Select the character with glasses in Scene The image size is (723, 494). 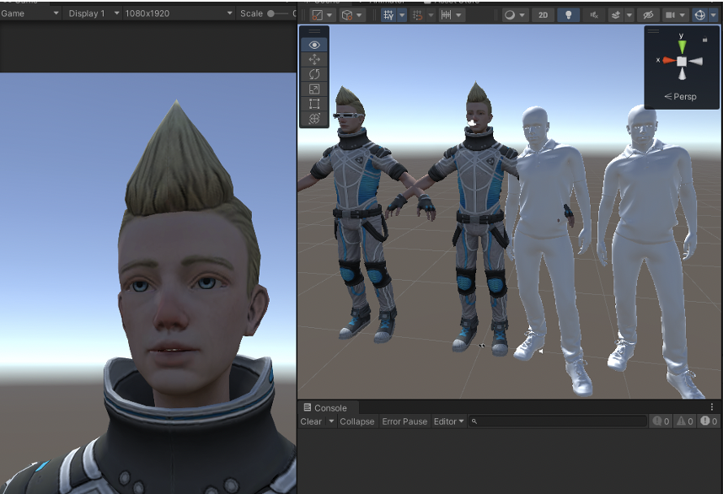[x=357, y=212]
